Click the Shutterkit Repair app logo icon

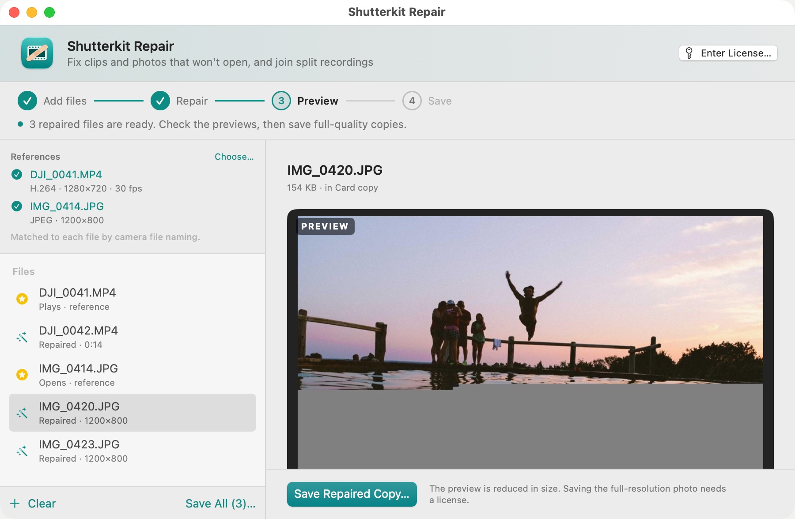click(37, 53)
